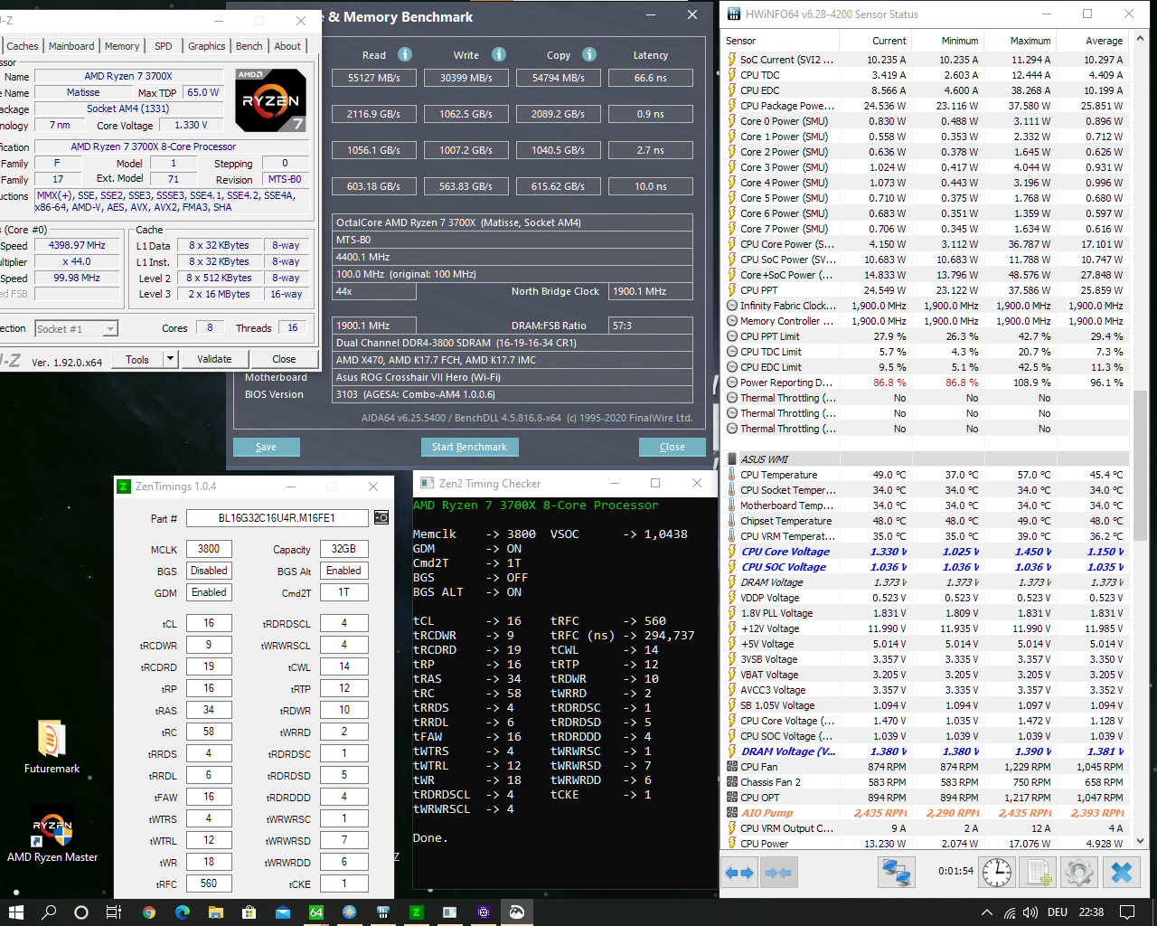
Task: Reset HWiNFO timer via clock icon
Action: point(998,873)
